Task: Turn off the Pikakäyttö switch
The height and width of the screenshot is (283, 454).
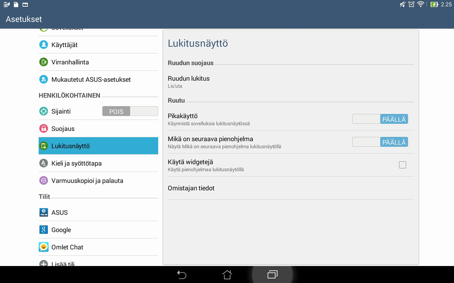Action: coord(380,119)
